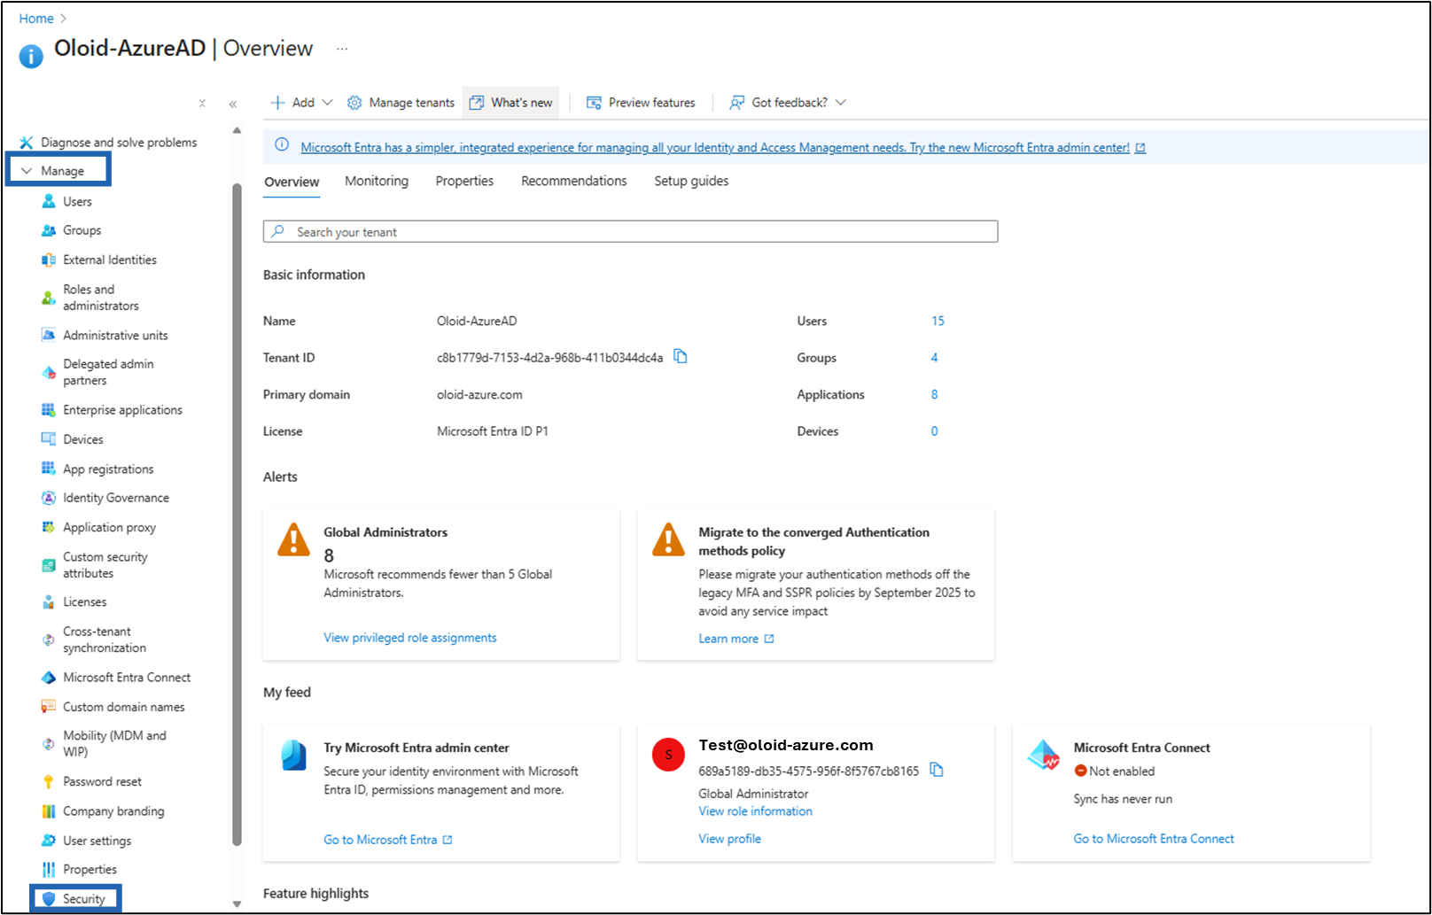Open Company branding settings
Image resolution: width=1432 pixels, height=915 pixels.
[103, 811]
